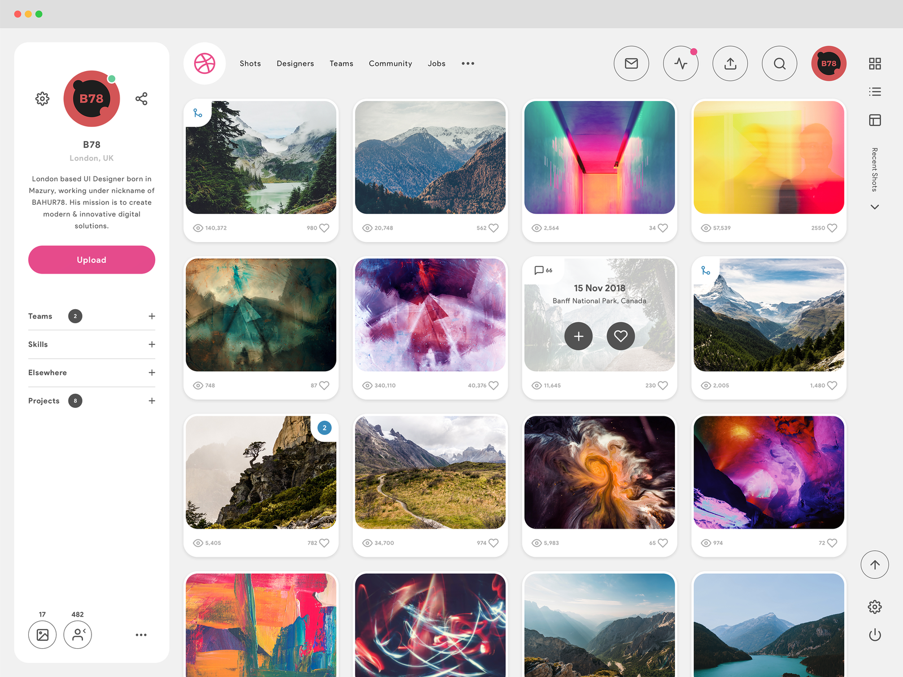Open profile settings with the gear icon
The image size is (903, 677).
(42, 99)
